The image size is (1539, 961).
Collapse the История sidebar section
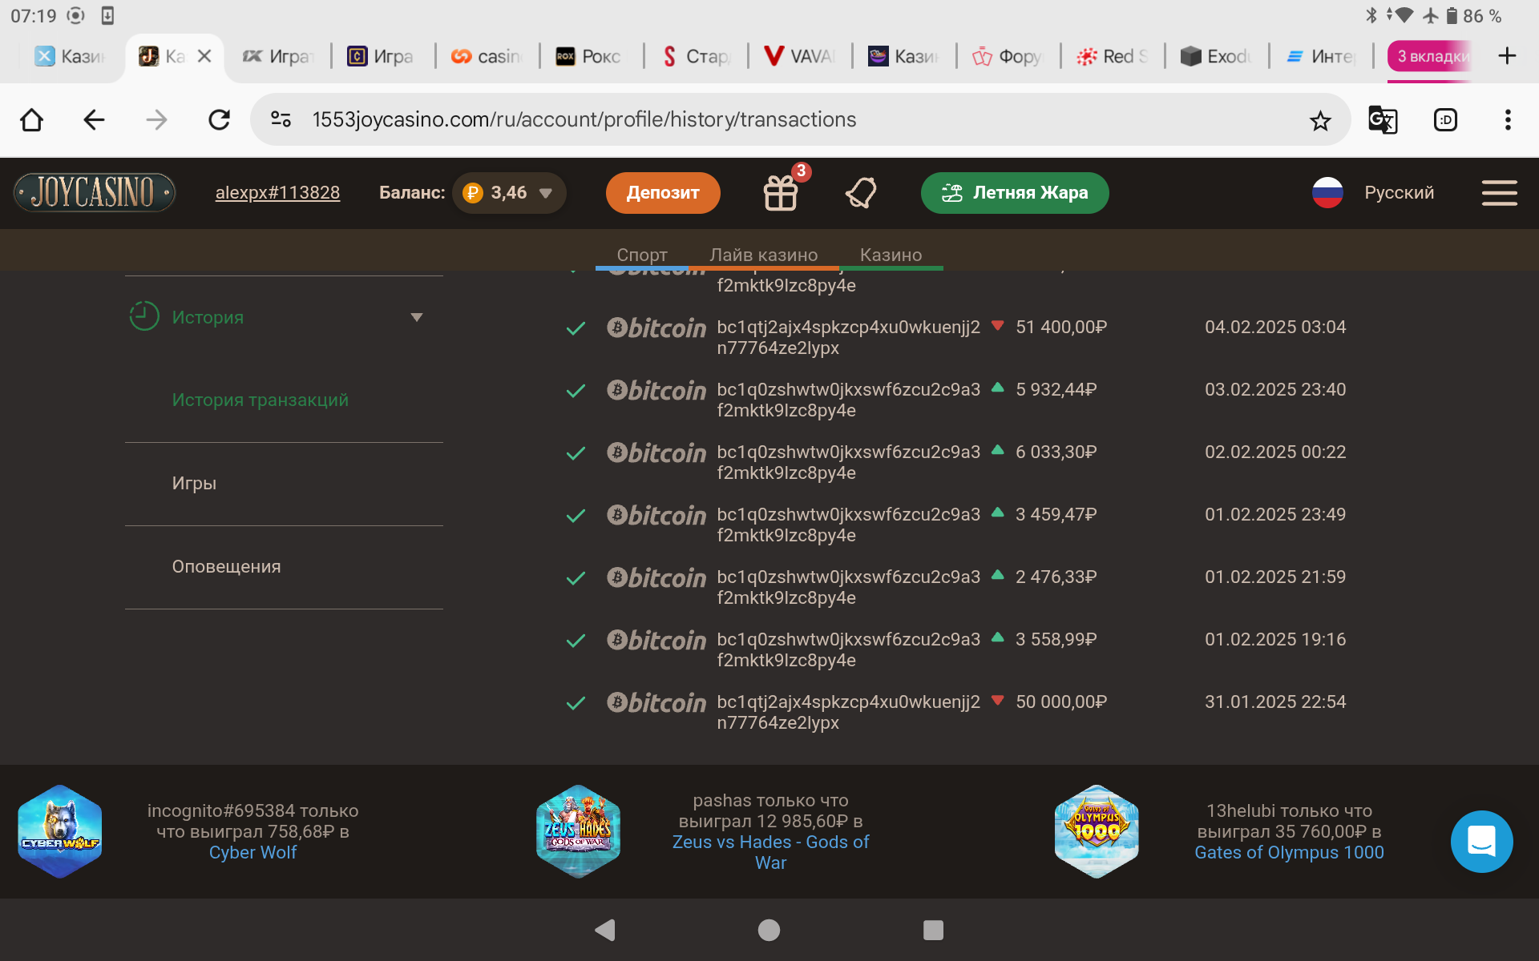[416, 317]
